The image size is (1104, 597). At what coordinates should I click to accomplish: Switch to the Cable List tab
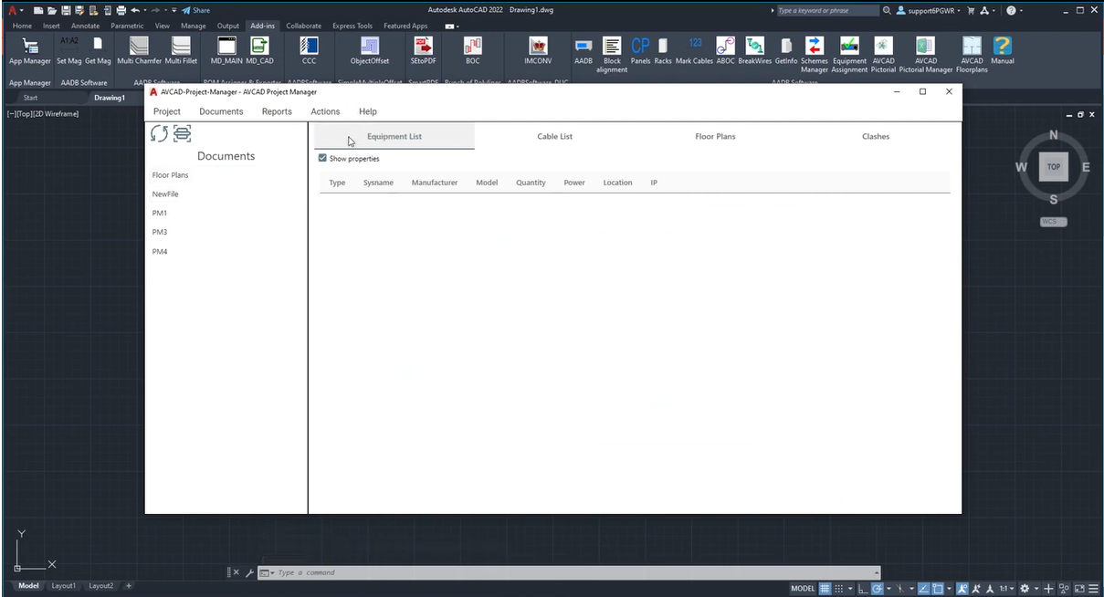pos(555,136)
